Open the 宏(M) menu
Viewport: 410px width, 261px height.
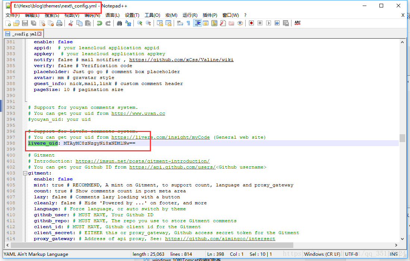(171, 15)
